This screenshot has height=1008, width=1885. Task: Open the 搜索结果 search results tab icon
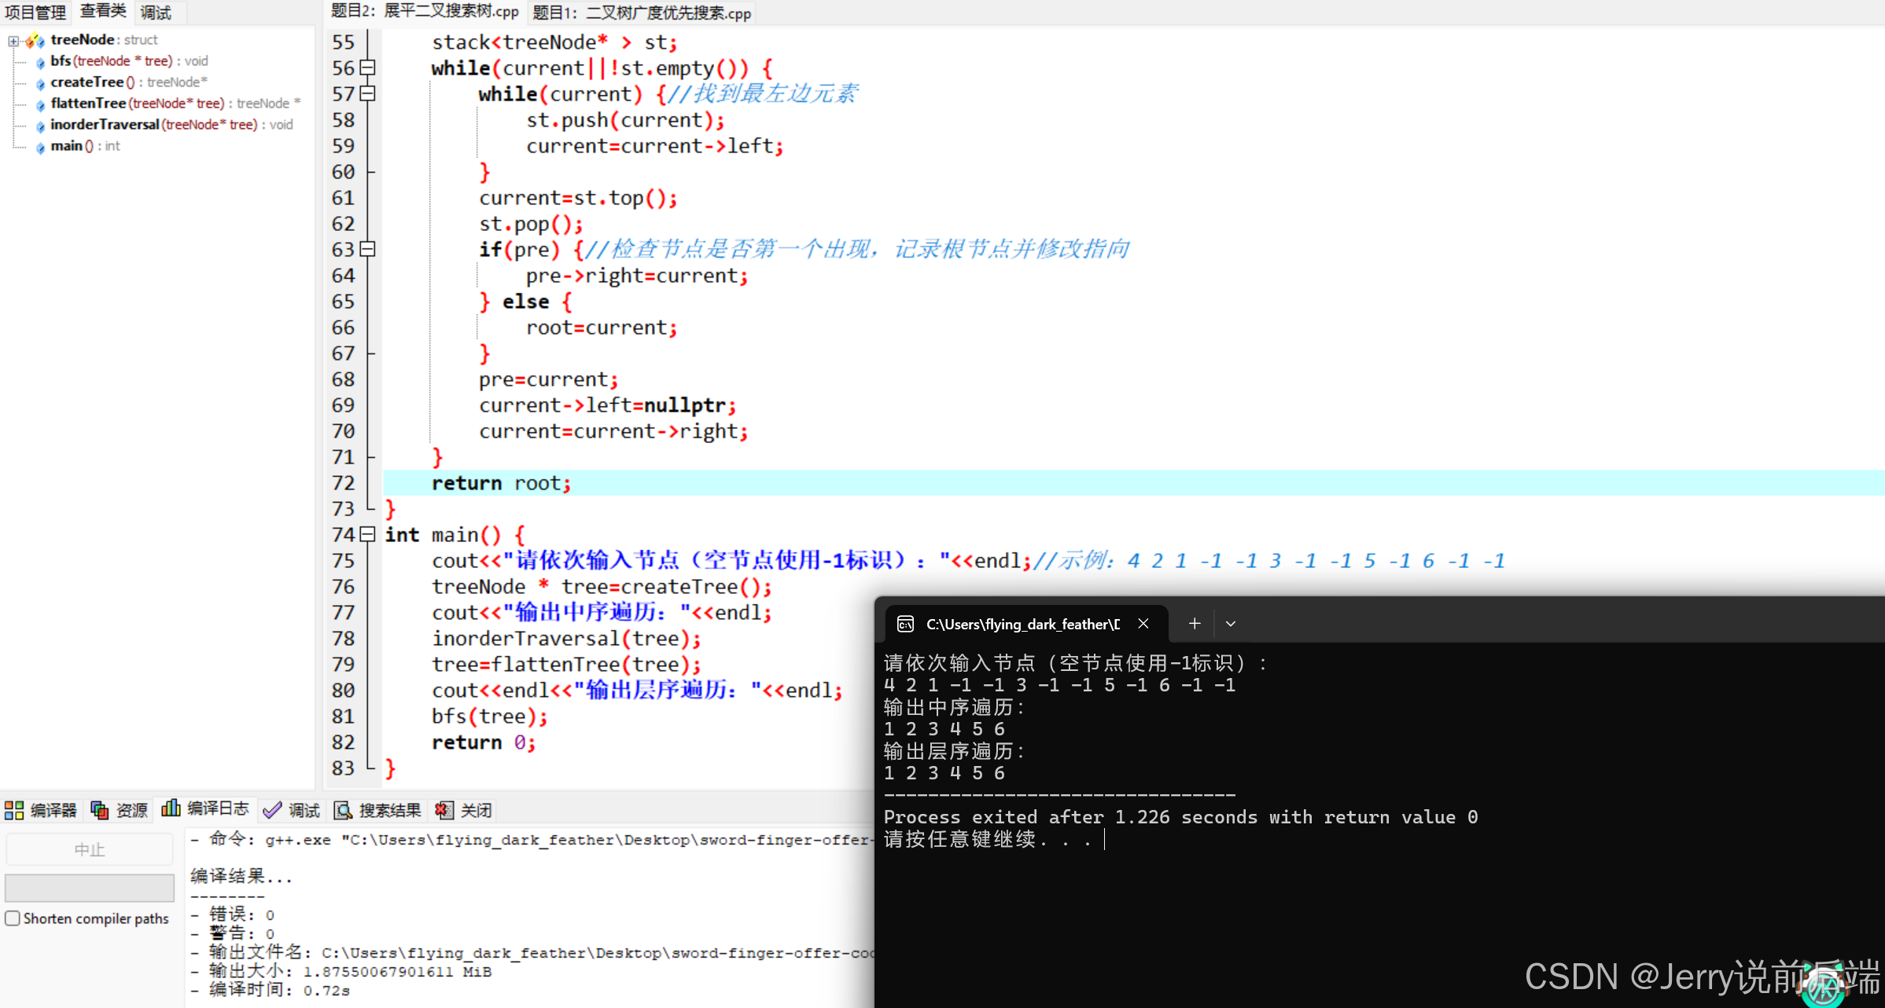(343, 810)
